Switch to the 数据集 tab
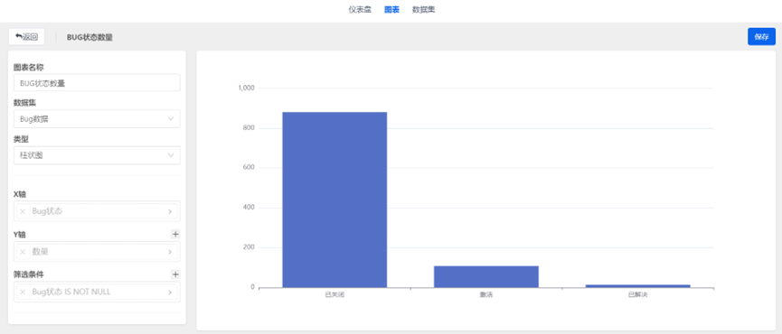This screenshot has width=782, height=334. click(423, 9)
